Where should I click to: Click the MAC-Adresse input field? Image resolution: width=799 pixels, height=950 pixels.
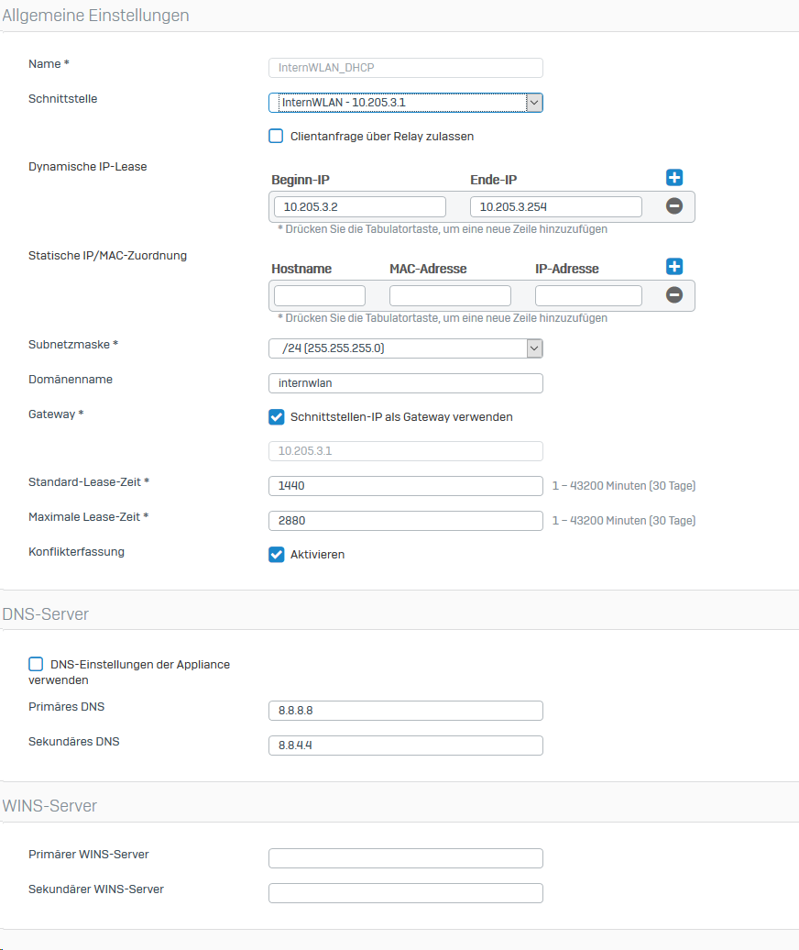(450, 296)
